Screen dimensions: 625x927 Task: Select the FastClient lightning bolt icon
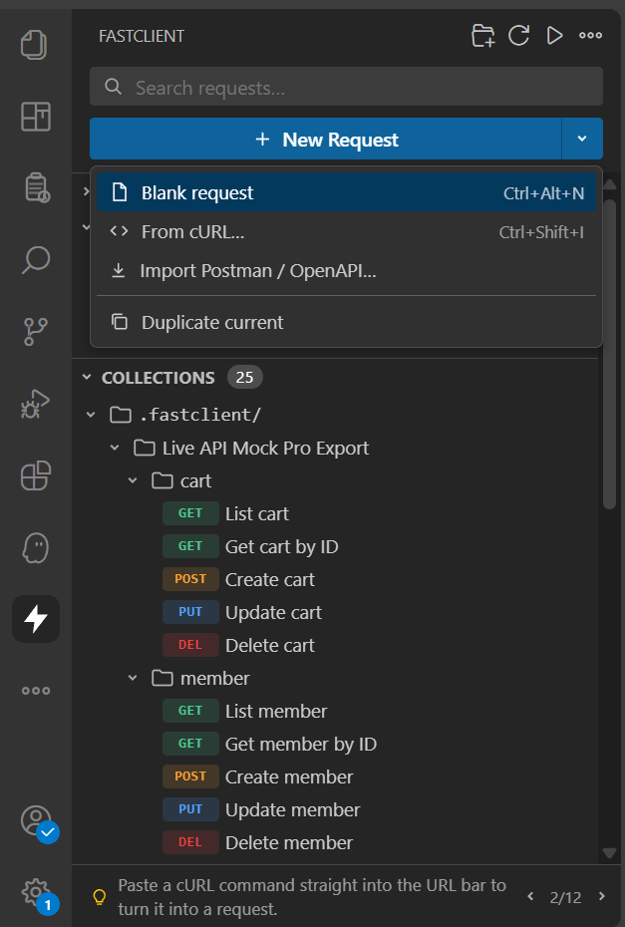coord(36,619)
